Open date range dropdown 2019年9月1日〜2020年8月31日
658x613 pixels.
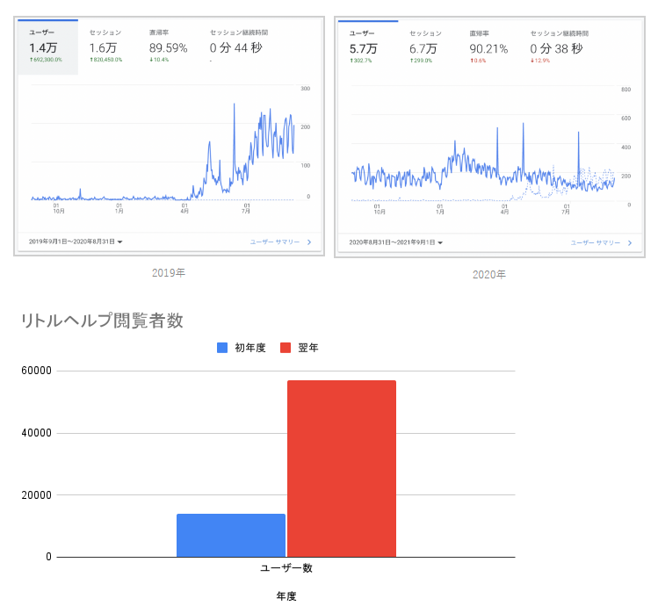pyautogui.click(x=76, y=242)
